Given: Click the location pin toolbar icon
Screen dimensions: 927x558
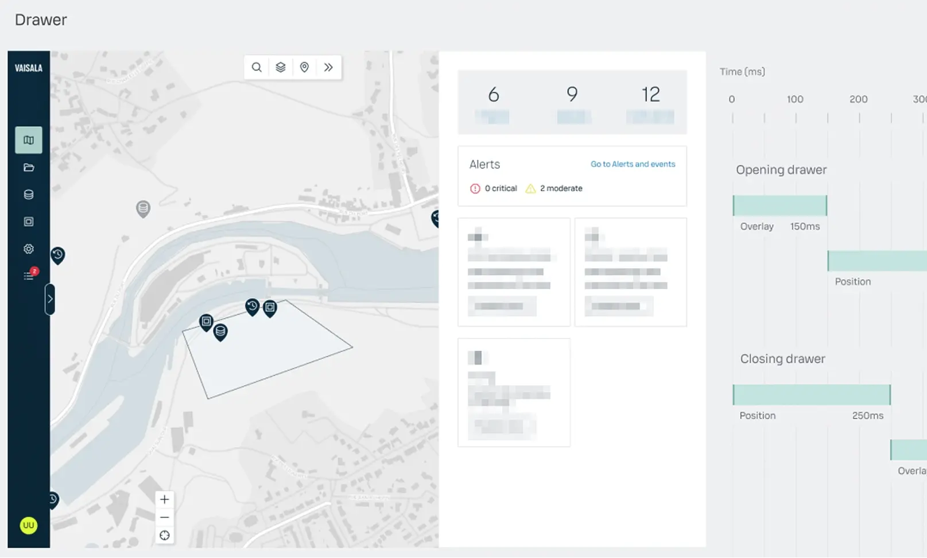Looking at the screenshot, I should 305,67.
